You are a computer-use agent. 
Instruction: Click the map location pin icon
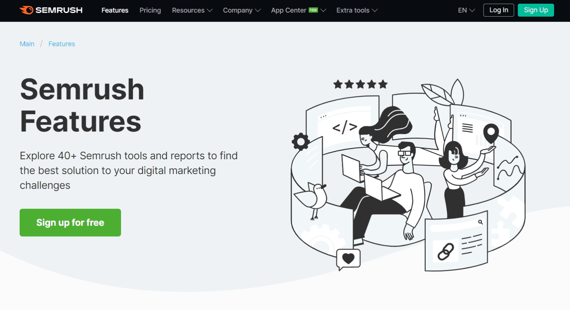click(x=491, y=133)
